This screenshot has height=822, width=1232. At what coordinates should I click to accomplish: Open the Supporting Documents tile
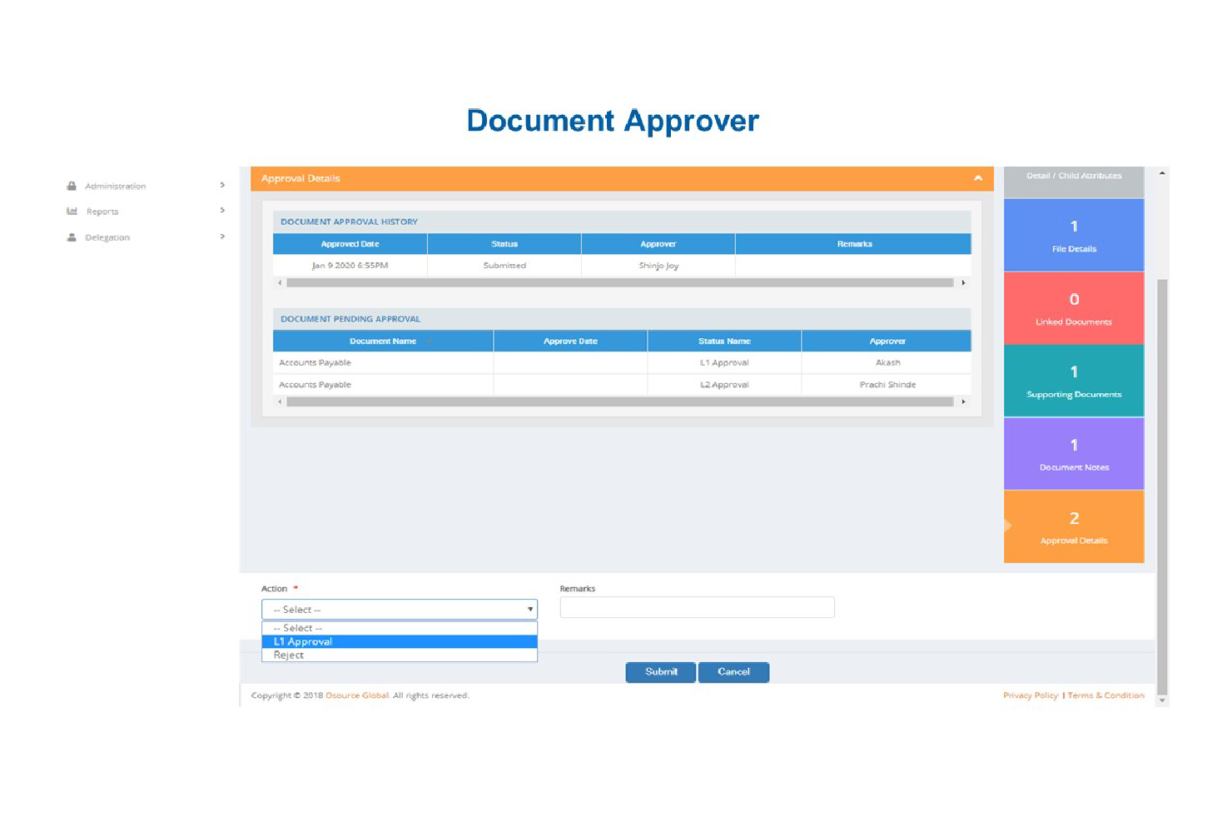click(1074, 381)
